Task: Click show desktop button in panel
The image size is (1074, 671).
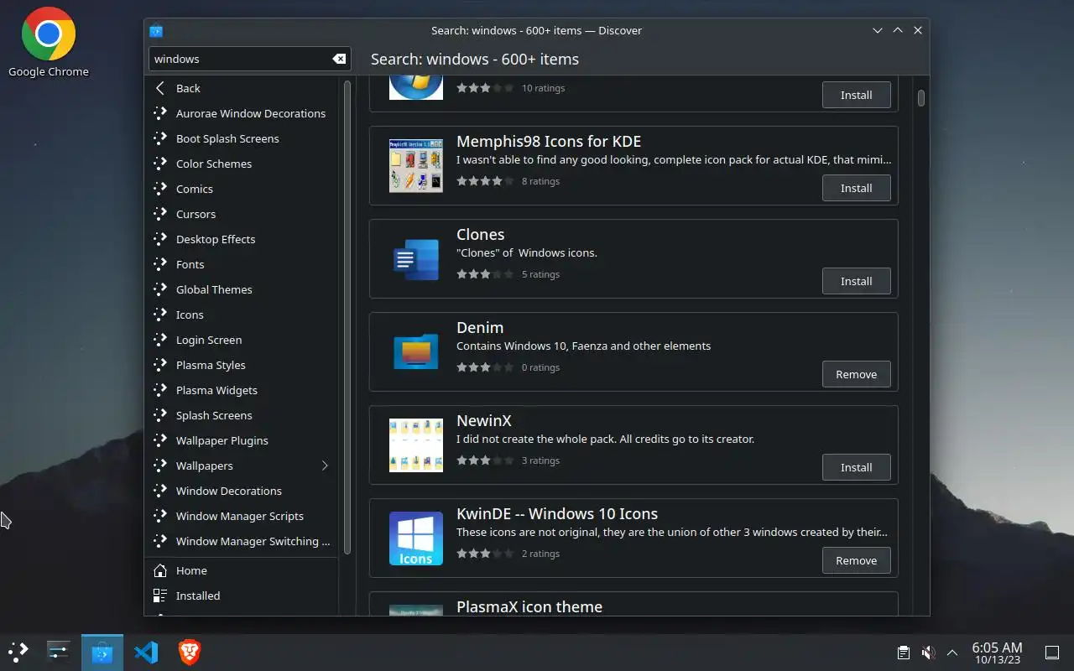Action: click(1052, 653)
